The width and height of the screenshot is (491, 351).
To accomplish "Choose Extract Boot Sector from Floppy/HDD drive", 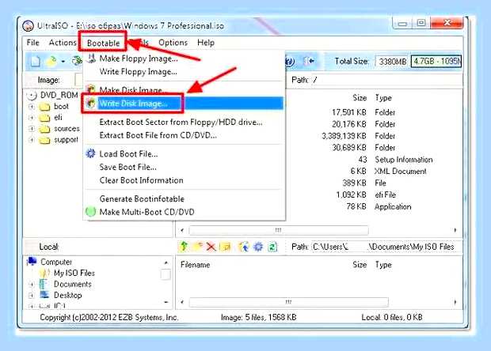I will pyautogui.click(x=184, y=122).
